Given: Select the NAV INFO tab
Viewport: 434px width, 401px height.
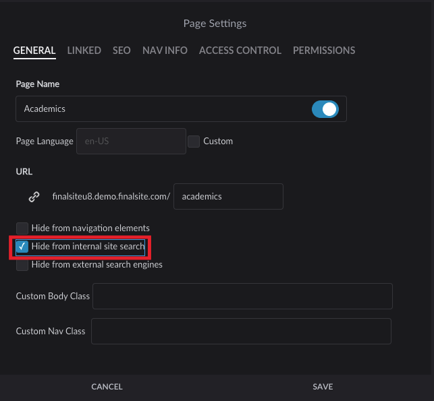Looking at the screenshot, I should tap(165, 51).
